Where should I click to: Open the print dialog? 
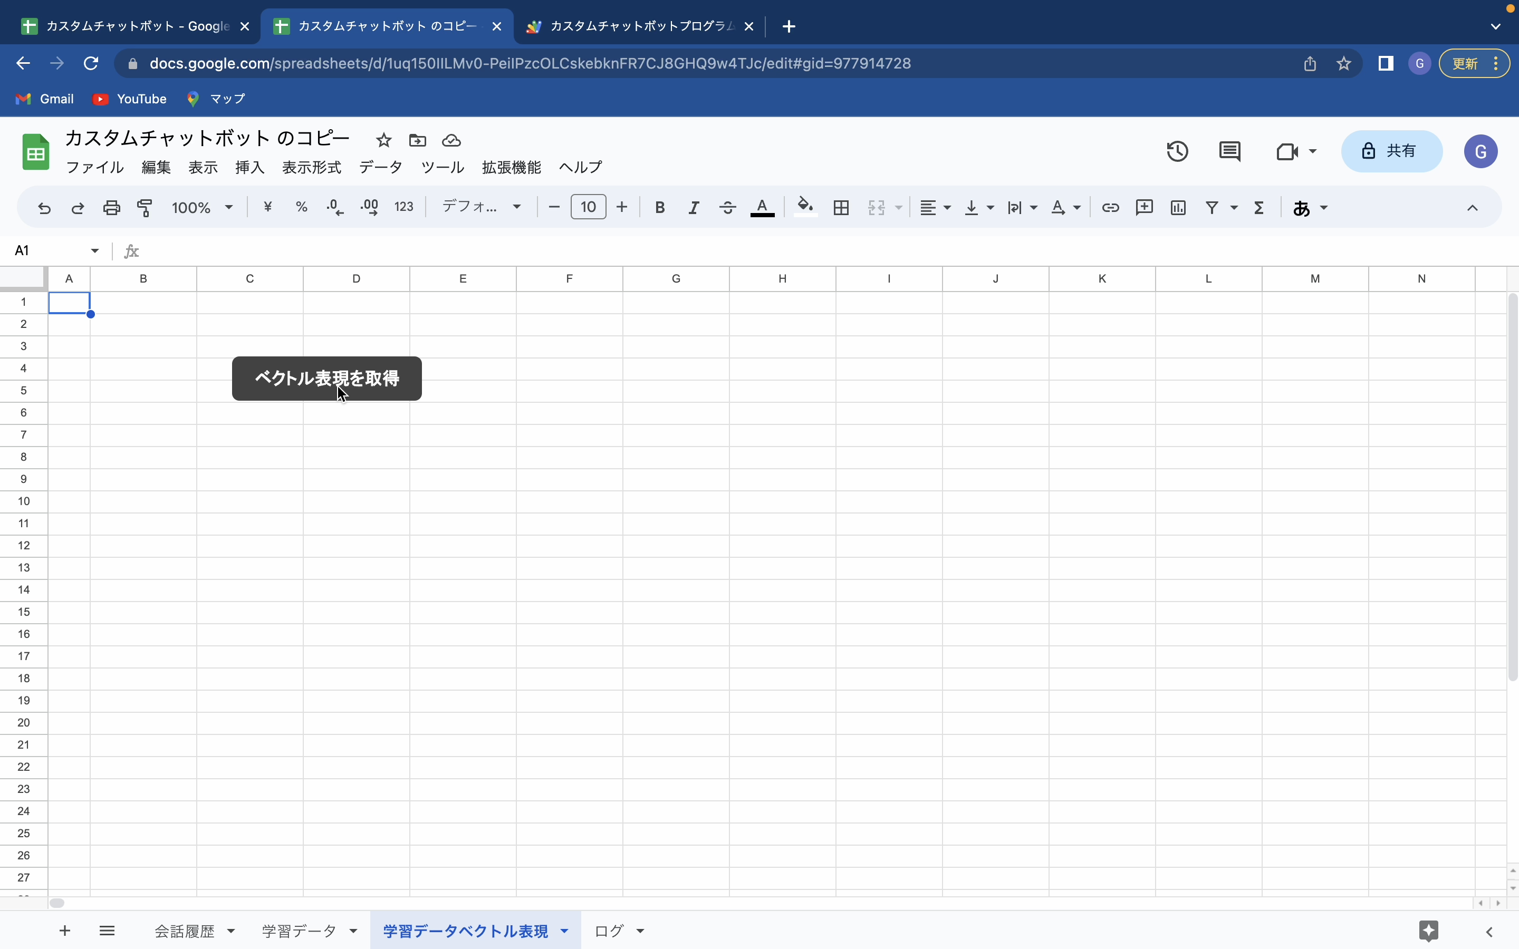click(111, 207)
